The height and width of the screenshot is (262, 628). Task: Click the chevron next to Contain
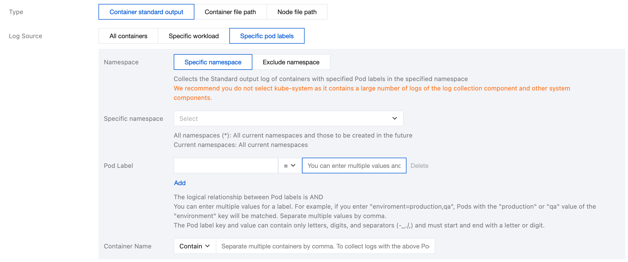(x=207, y=246)
